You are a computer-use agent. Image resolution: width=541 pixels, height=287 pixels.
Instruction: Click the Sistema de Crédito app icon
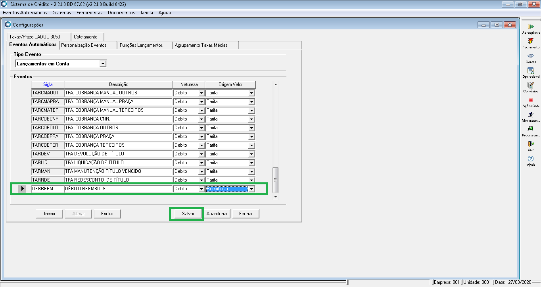tap(4, 4)
